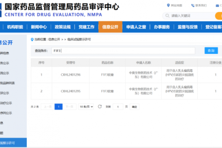222x148 pixels.
Task: Click the 药品名称 column header
Action: pyautogui.click(x=107, y=62)
